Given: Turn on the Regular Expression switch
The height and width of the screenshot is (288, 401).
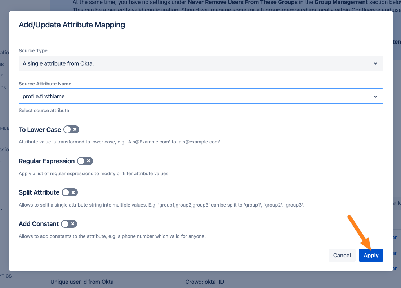Looking at the screenshot, I should (85, 161).
